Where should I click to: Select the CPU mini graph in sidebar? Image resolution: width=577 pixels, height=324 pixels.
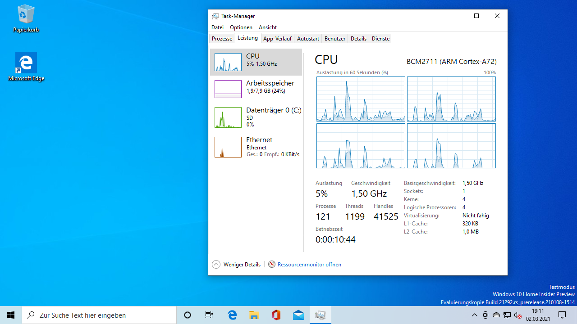[x=228, y=62]
